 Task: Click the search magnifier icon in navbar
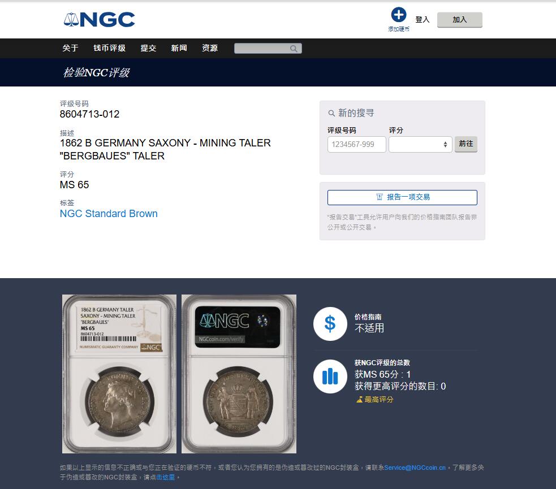(x=294, y=49)
